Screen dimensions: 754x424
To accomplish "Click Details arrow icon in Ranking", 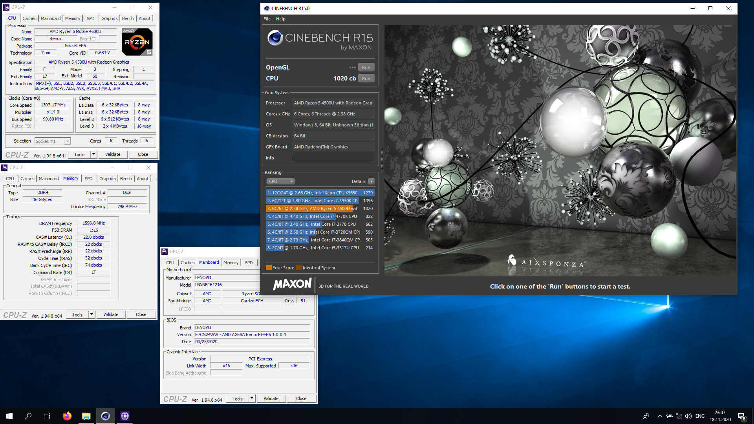I will point(372,181).
